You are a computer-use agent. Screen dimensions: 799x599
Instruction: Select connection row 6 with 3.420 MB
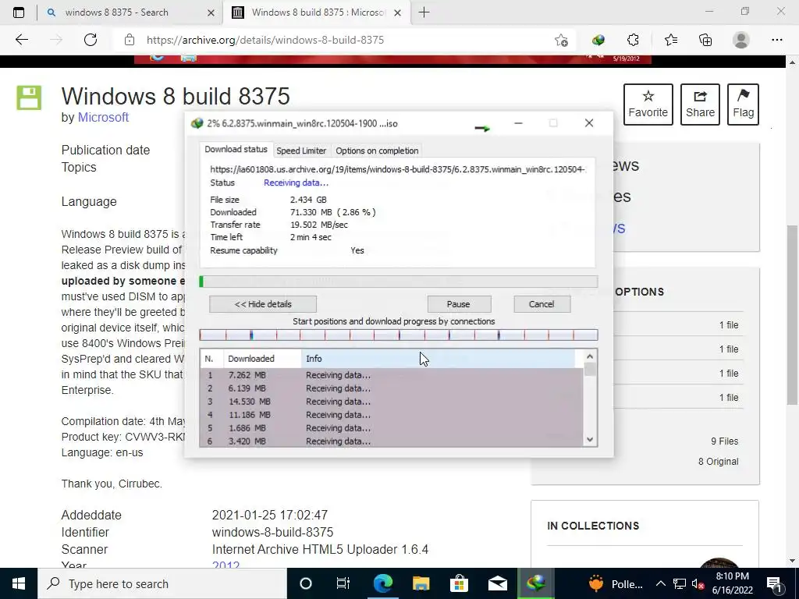(392, 441)
